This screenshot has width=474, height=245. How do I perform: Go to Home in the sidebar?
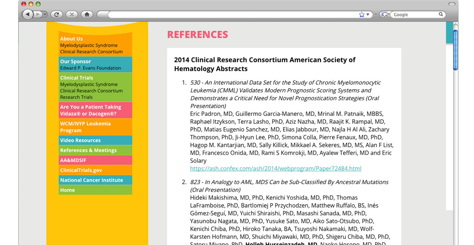click(x=95, y=190)
